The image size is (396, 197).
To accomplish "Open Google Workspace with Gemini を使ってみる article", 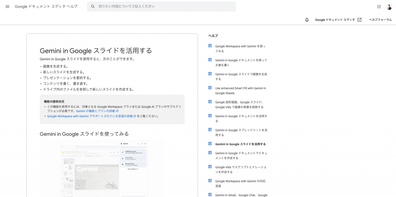I will [x=240, y=49].
